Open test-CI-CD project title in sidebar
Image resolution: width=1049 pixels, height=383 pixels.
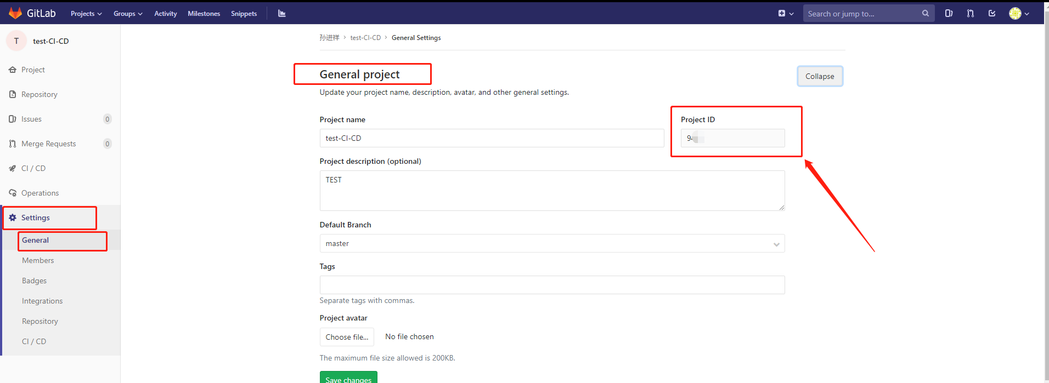[x=51, y=41]
